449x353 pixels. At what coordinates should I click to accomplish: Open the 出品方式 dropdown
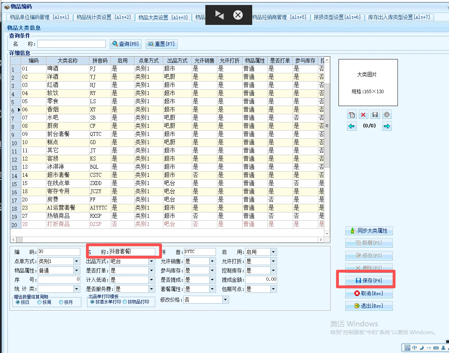151,261
